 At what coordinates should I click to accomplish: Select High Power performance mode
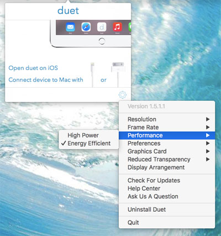89,135
